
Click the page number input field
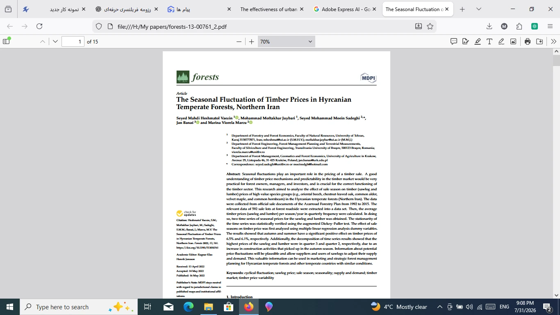(x=73, y=41)
